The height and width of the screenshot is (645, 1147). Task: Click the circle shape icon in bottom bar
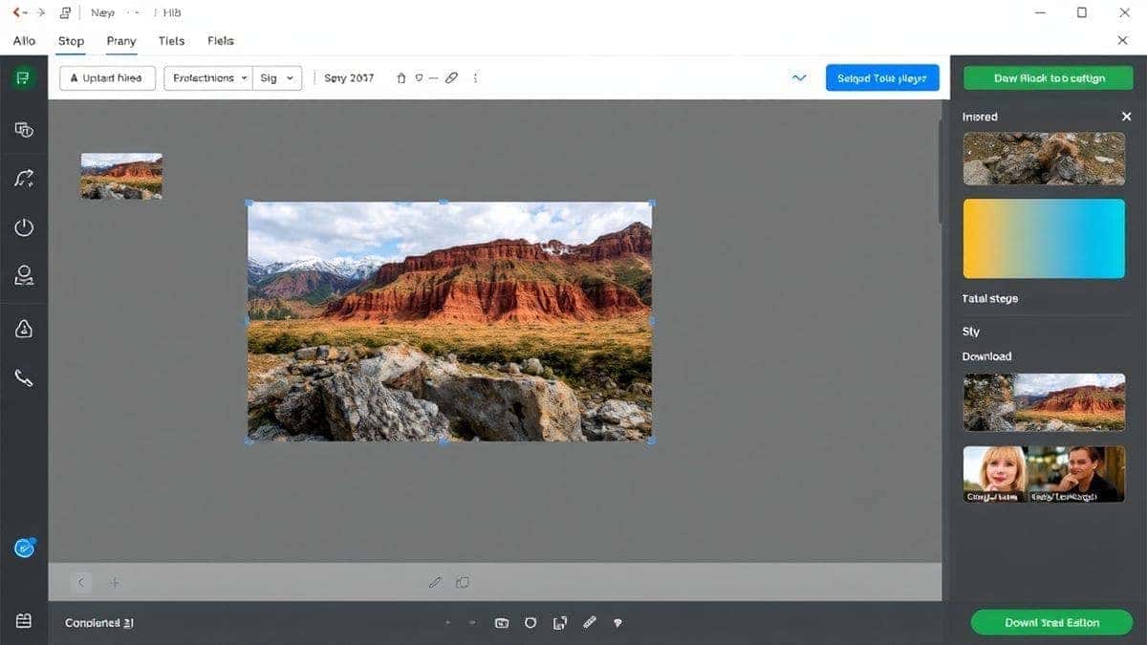tap(530, 623)
